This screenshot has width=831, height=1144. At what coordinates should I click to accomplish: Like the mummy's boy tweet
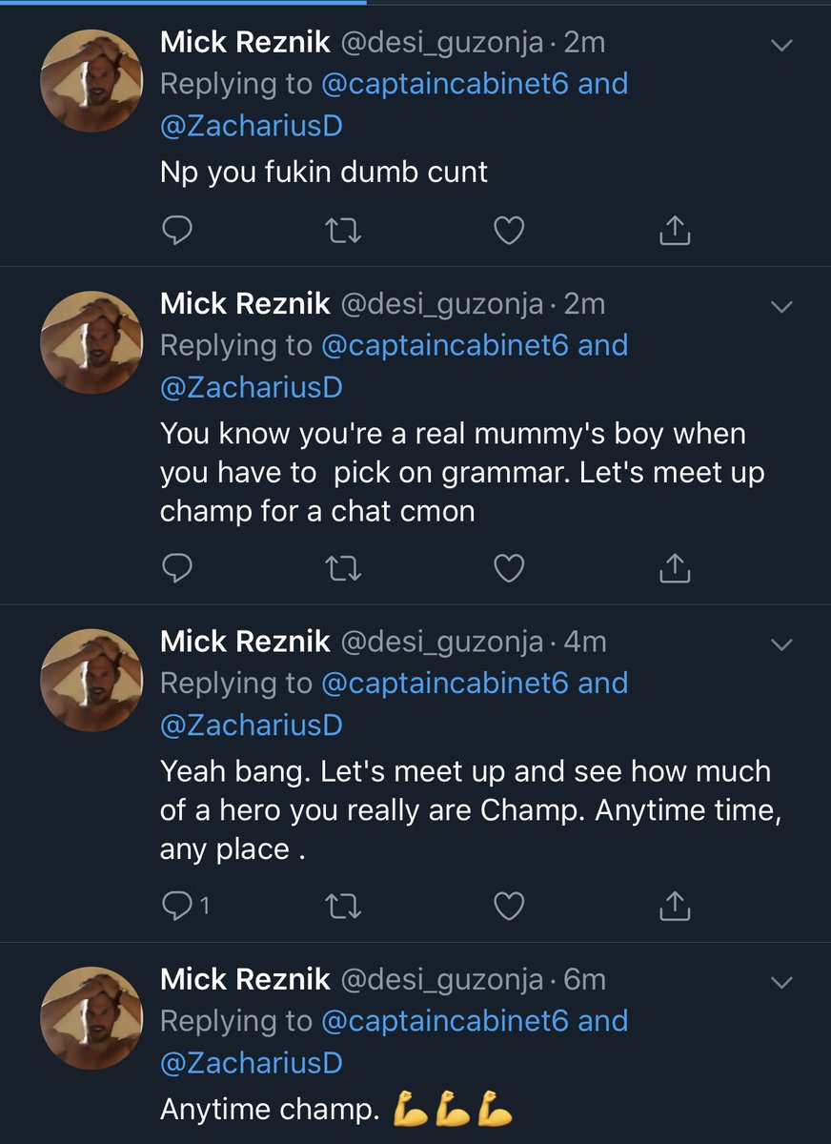click(x=509, y=568)
